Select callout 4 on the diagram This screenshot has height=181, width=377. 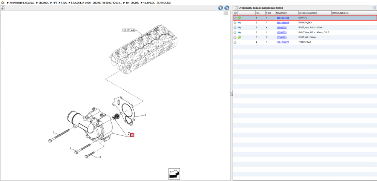129,134
